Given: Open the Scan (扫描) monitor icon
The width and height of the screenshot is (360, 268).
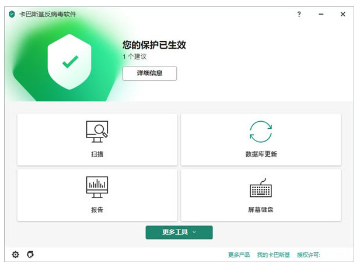Looking at the screenshot, I should click(97, 132).
